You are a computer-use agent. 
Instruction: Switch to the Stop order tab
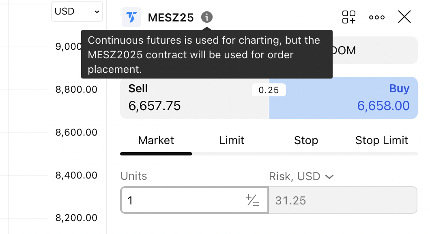tap(306, 140)
